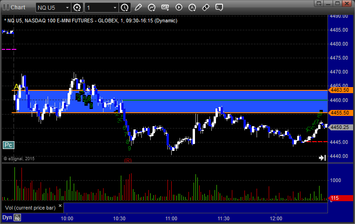This screenshot has width=355, height=224.
Task: Toggle the lock icon beside Dyn
Action: (17, 217)
